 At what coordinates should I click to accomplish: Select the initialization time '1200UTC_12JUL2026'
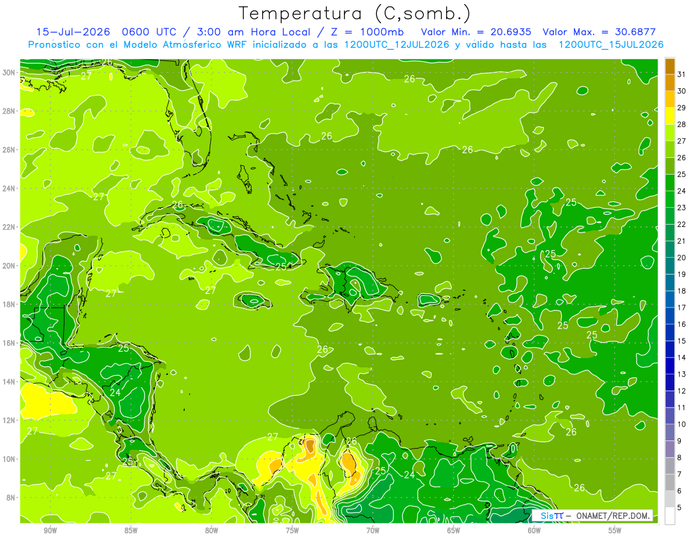pyautogui.click(x=397, y=45)
